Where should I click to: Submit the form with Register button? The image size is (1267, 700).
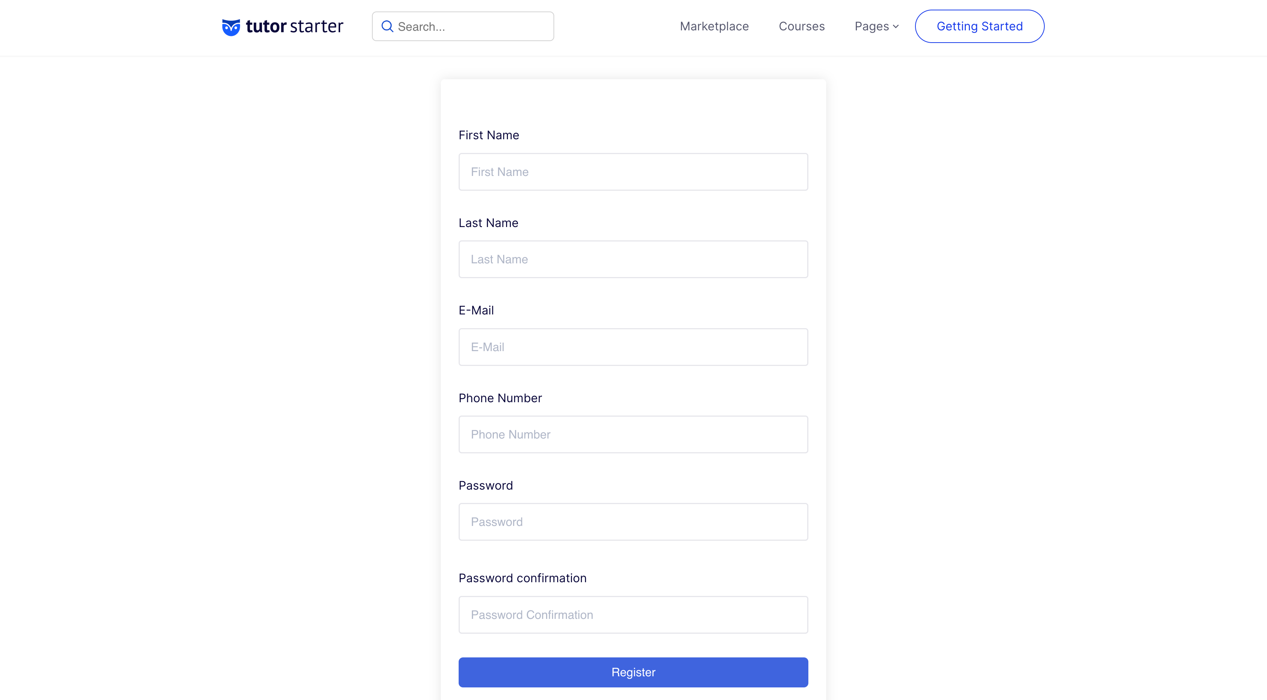[633, 672]
